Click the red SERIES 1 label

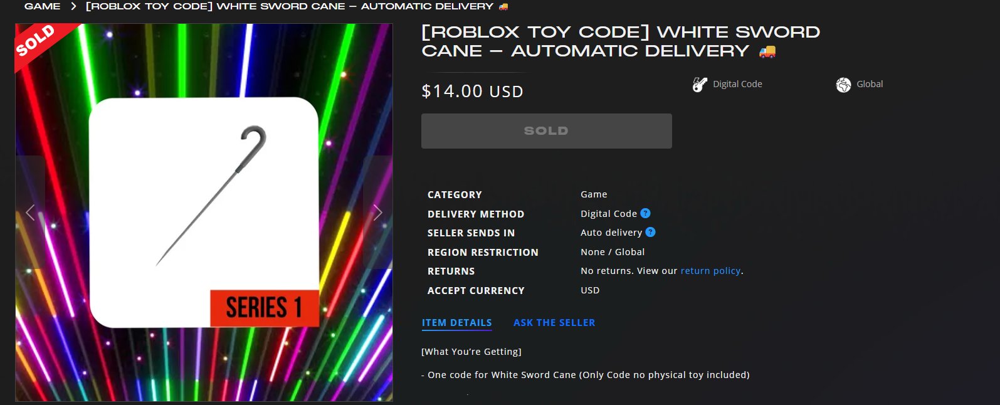(265, 308)
